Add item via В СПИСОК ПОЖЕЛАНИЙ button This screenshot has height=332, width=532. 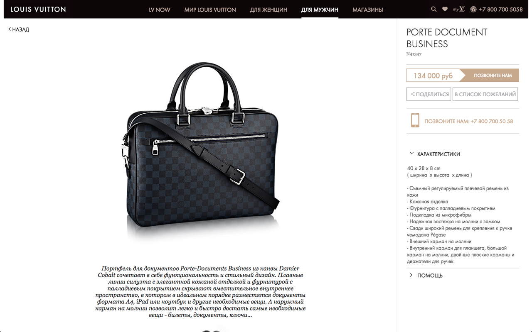pyautogui.click(x=485, y=94)
